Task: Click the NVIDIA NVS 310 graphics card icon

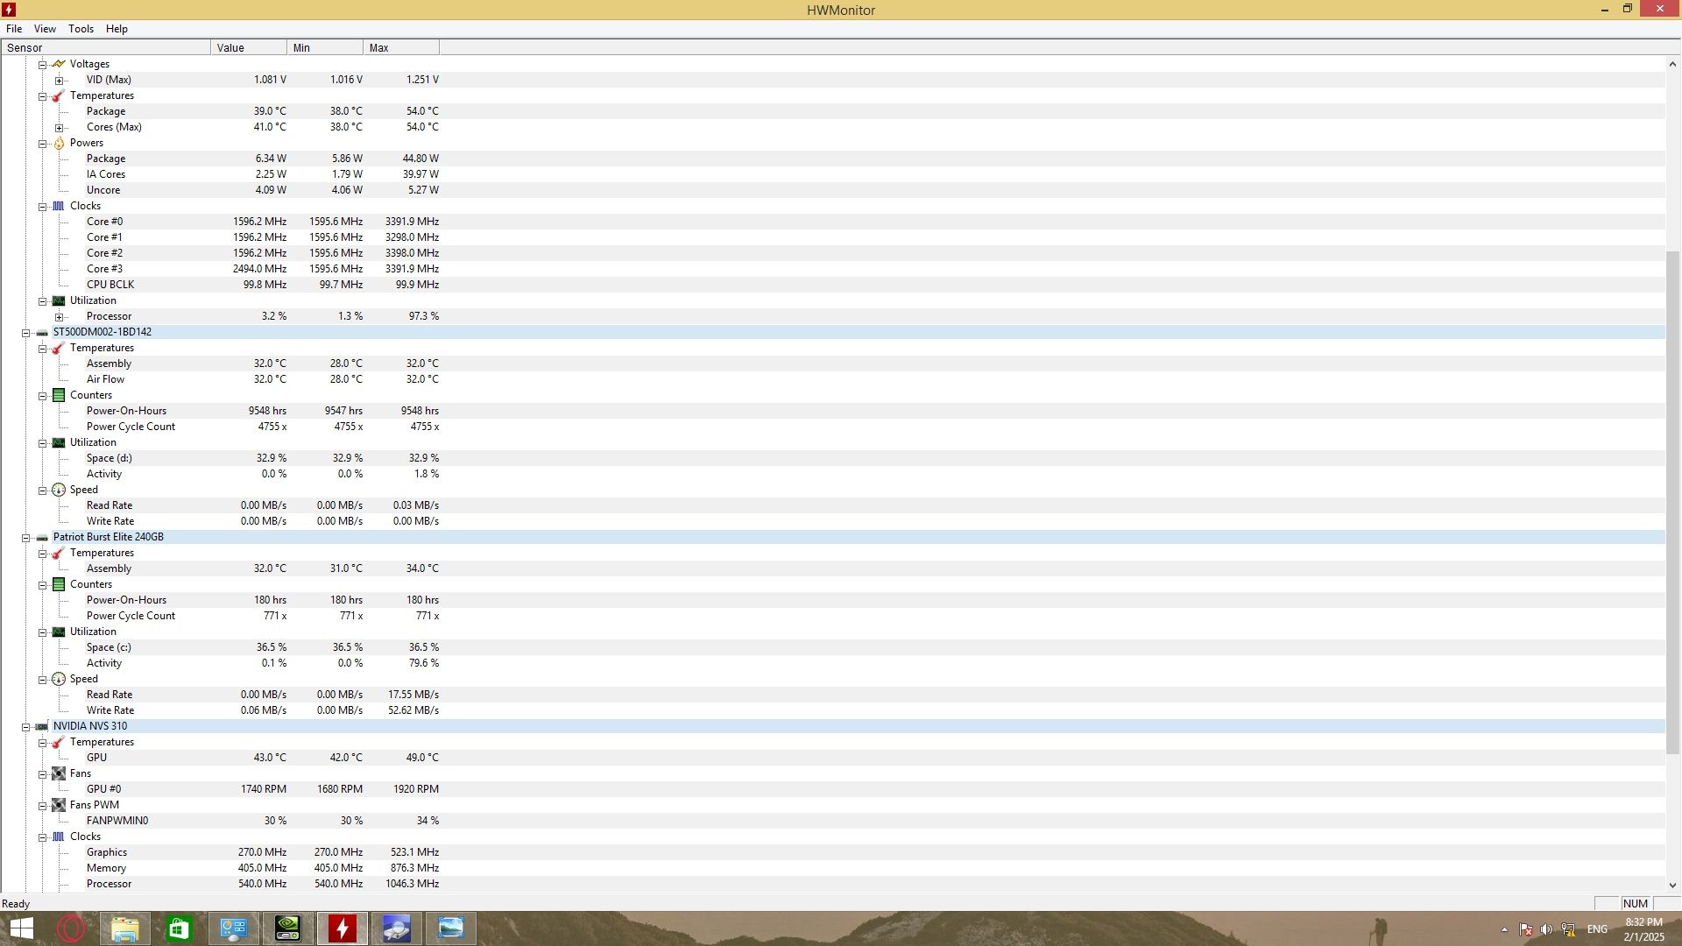Action: pyautogui.click(x=42, y=726)
